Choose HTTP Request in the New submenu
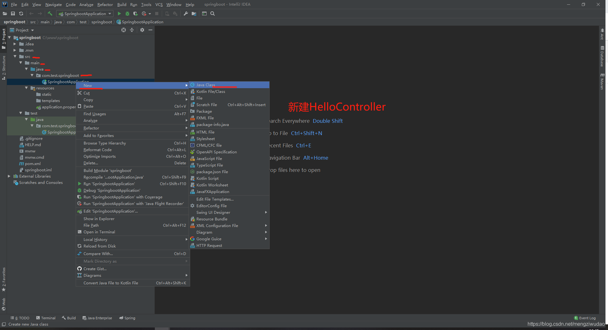The width and height of the screenshot is (608, 330). (x=229, y=246)
